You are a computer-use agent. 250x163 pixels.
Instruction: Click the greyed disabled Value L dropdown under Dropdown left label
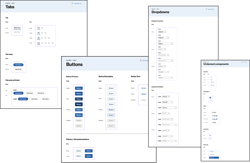pos(169,141)
